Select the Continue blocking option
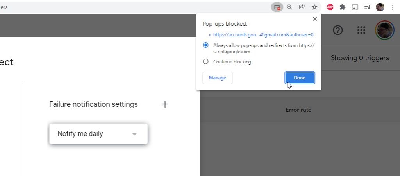The height and width of the screenshot is (176, 400). pos(206,62)
